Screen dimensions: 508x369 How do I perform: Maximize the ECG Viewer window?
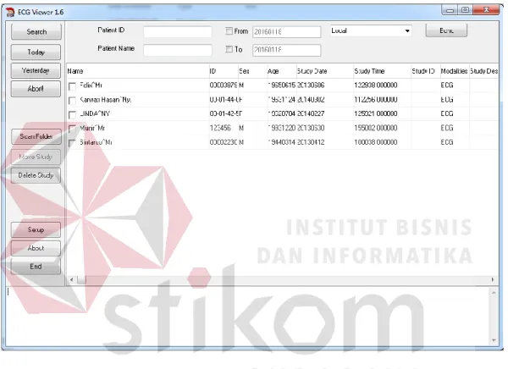(465, 10)
